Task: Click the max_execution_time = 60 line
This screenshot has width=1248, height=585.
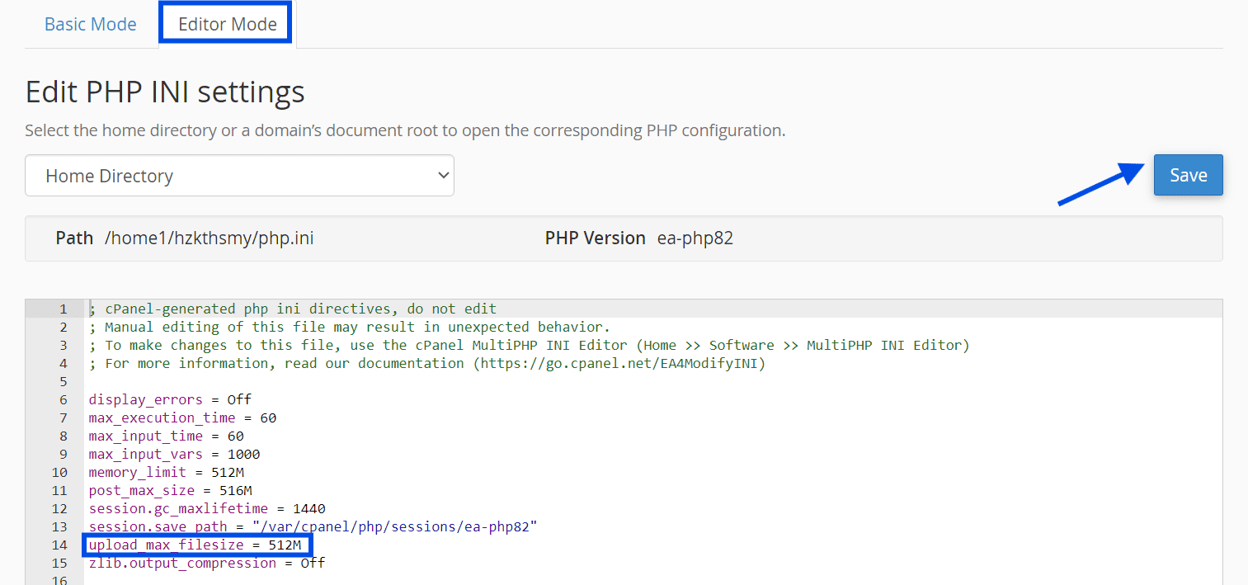Action: pos(182,418)
